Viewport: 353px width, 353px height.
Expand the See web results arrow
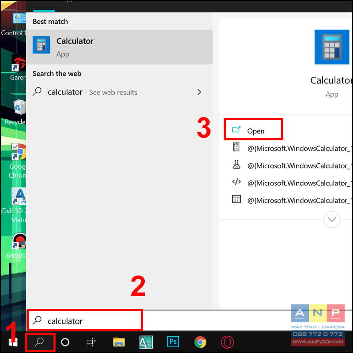pyautogui.click(x=199, y=92)
